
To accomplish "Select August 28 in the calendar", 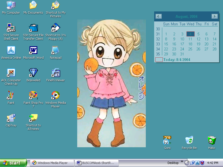I will point(214,49).
